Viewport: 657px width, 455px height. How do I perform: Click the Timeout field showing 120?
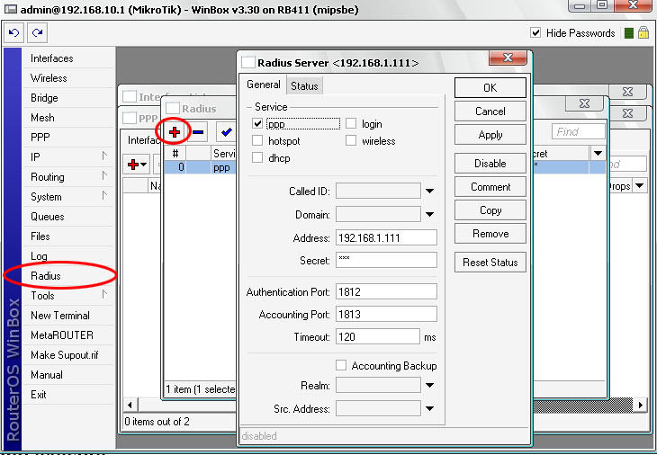tap(377, 336)
